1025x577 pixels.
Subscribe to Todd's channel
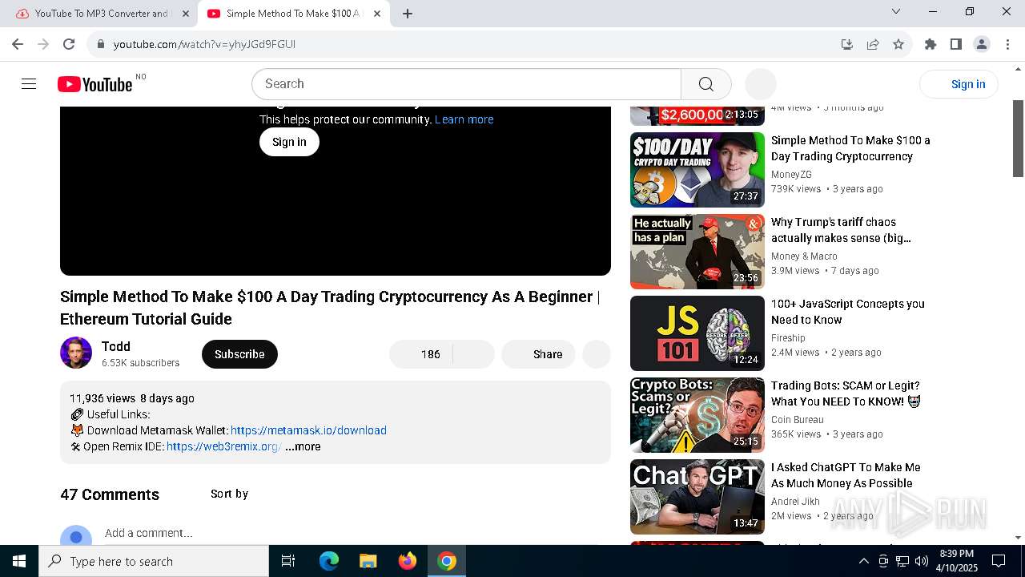tap(239, 354)
